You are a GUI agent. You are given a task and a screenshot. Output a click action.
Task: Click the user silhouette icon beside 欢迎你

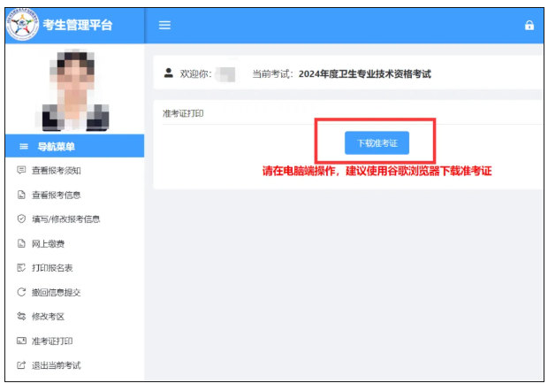(169, 73)
